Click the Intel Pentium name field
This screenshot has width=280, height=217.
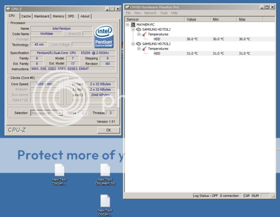click(62, 29)
